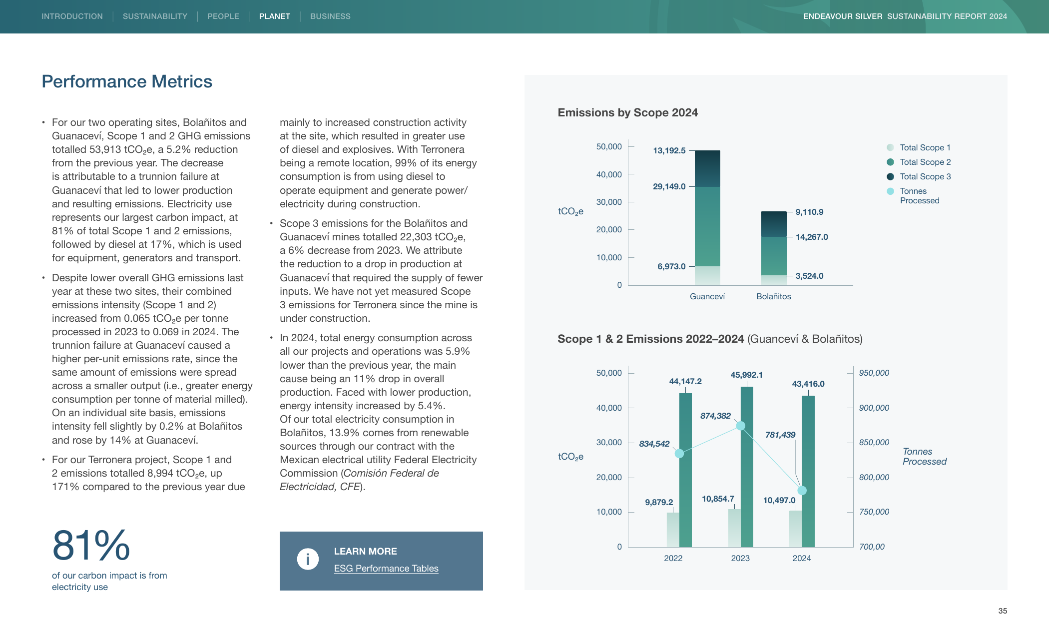
Task: Click the 10,854.7 value label
Action: pos(718,499)
